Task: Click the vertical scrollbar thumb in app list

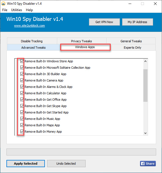Action: coord(146,85)
